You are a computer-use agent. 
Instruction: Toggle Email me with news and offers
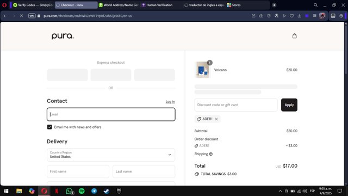(49, 127)
